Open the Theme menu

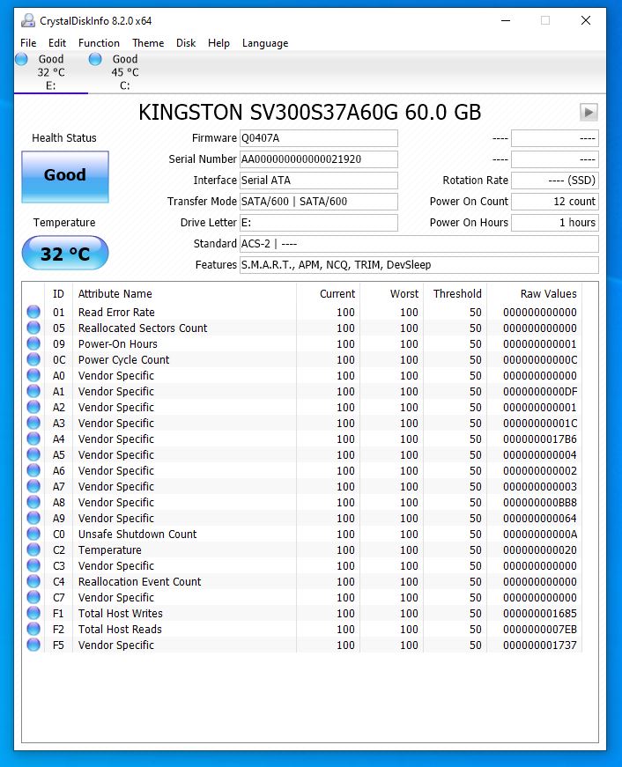148,43
